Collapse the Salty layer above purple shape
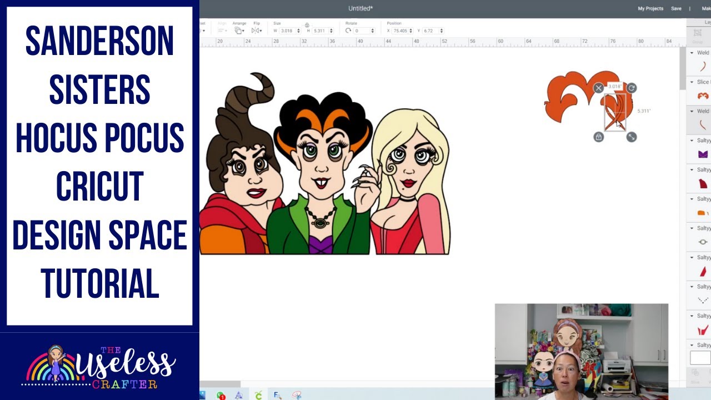Image resolution: width=711 pixels, height=400 pixels. click(692, 141)
